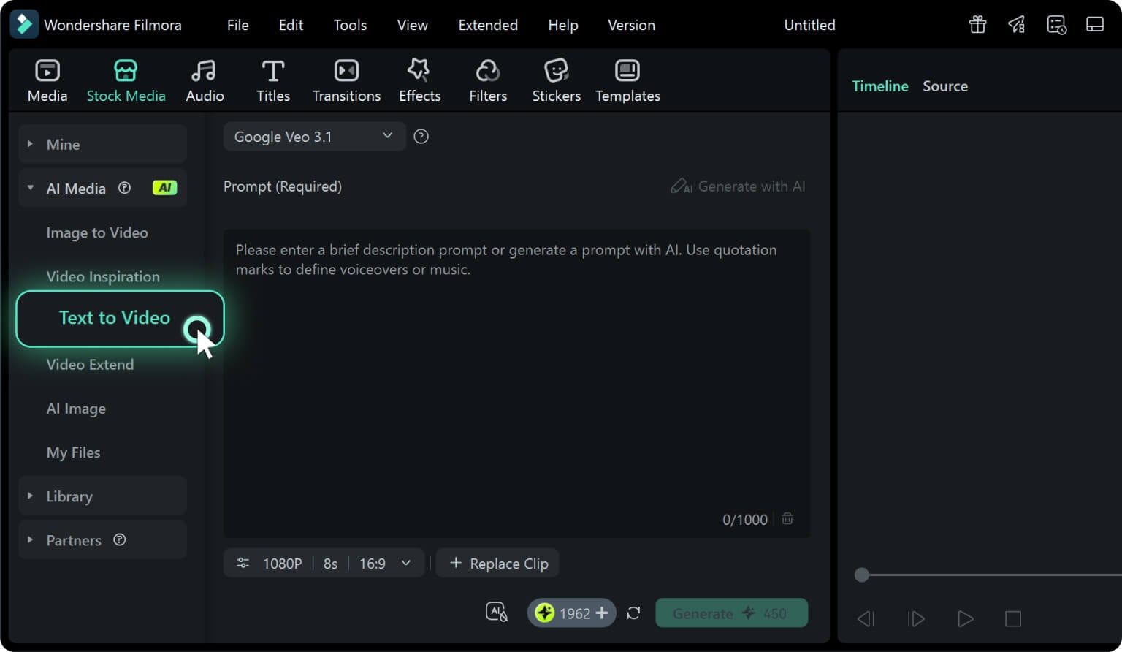Click the gift icon in the title bar
The image size is (1122, 652).
977,24
